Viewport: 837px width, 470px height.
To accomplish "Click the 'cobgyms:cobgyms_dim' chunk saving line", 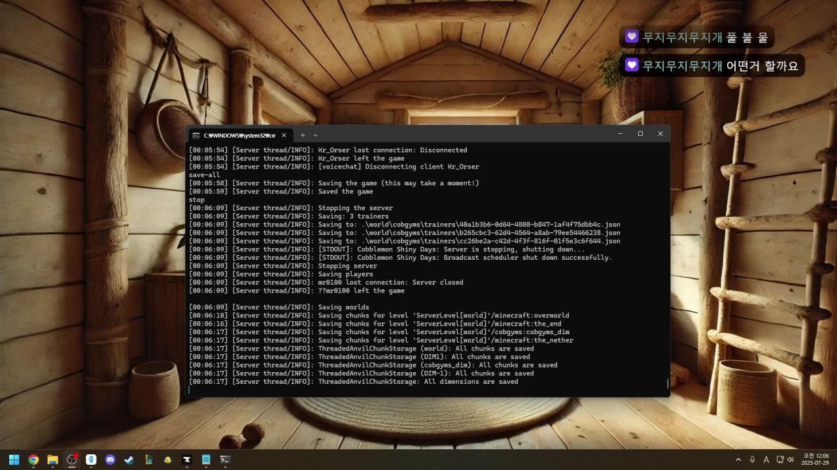I will 379,332.
